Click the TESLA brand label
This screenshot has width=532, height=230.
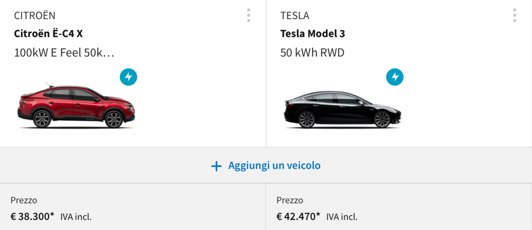click(x=295, y=16)
